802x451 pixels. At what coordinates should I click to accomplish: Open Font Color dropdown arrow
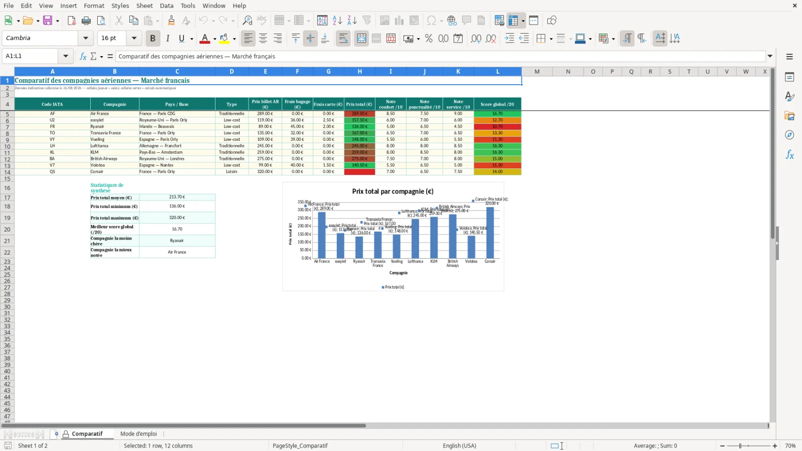tap(215, 39)
